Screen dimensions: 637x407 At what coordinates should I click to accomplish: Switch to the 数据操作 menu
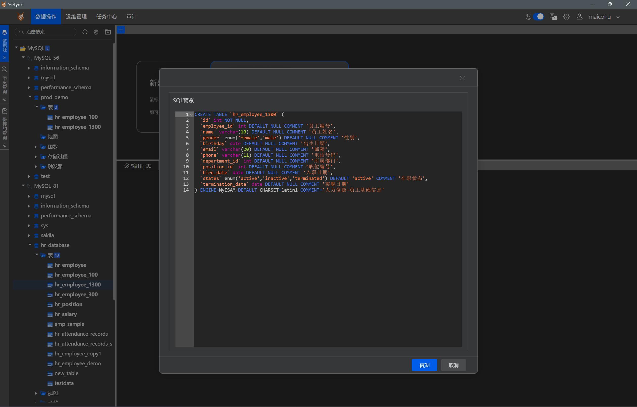(x=46, y=17)
